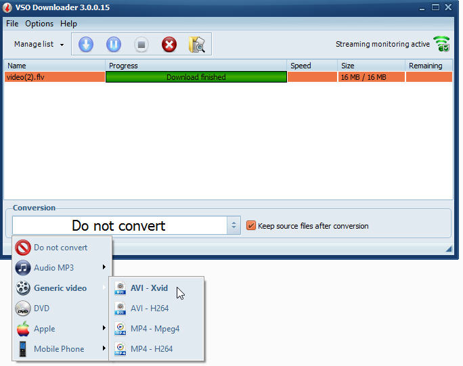Delete item with the red X icon

point(169,45)
